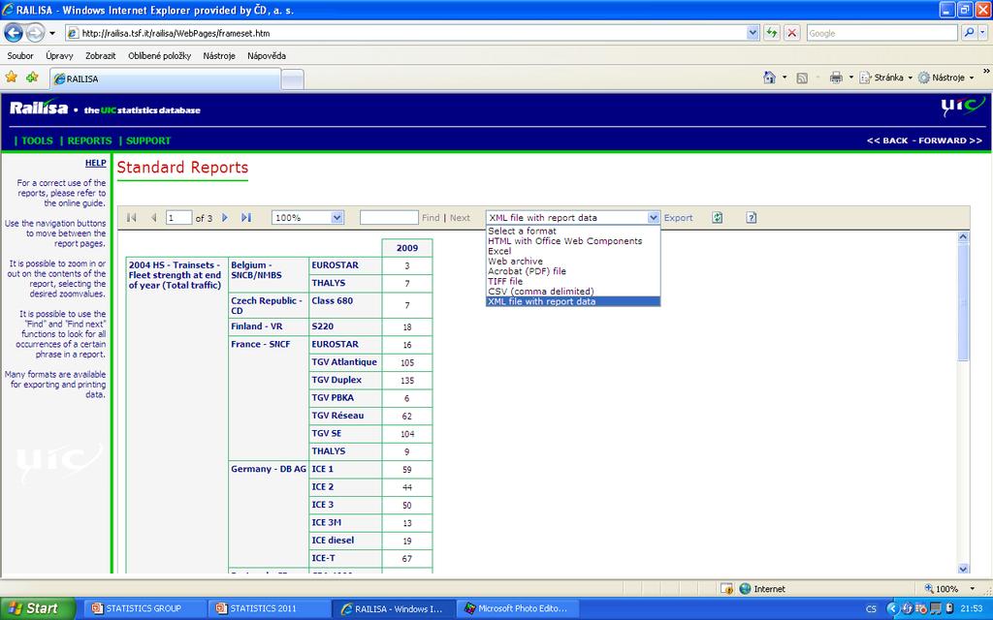993x620 pixels.
Task: Click the HELP link in sidebar
Action: pos(96,163)
